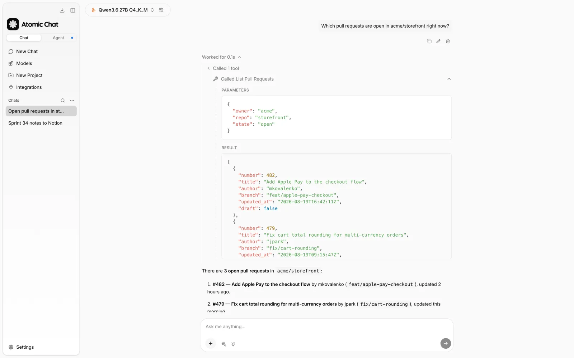Search chats with magnifier icon
This screenshot has width=574, height=358.
[x=63, y=101]
